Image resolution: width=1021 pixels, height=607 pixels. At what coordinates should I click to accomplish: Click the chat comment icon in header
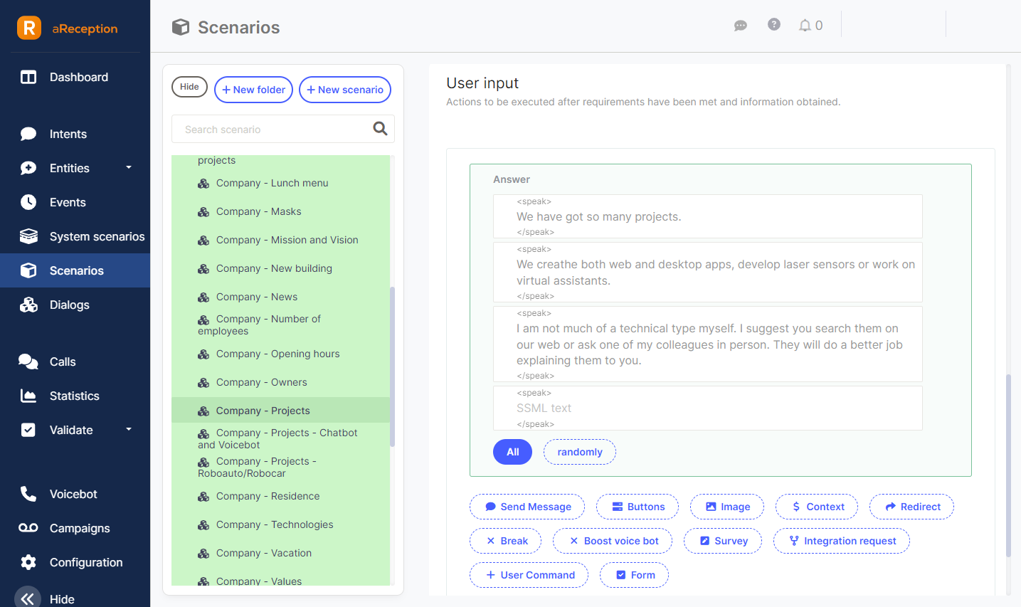[x=741, y=26]
